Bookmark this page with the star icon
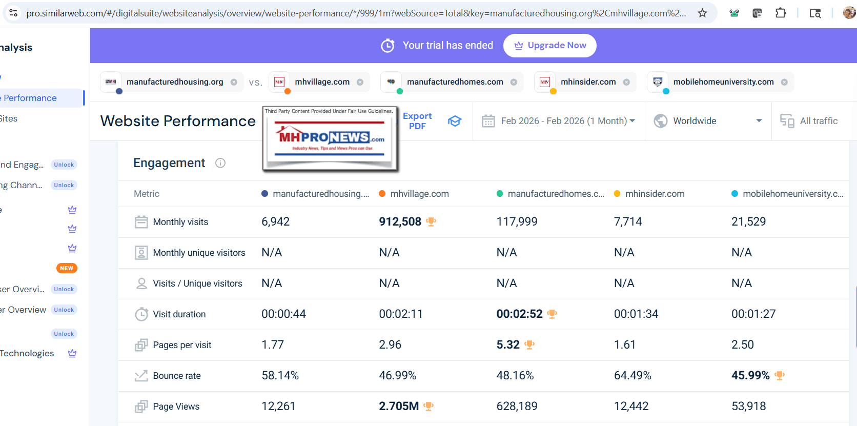 702,13
